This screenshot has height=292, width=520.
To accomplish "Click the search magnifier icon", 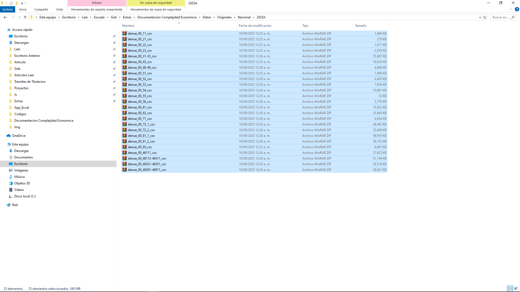I will pyautogui.click(x=513, y=17).
